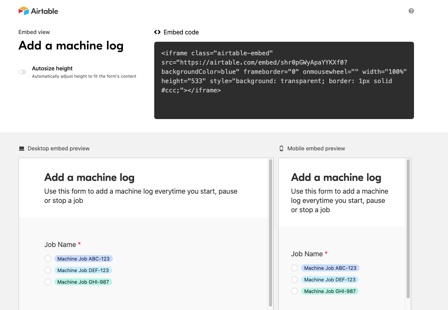Click the Machine Job DEF-123 label in mobile preview

click(330, 280)
